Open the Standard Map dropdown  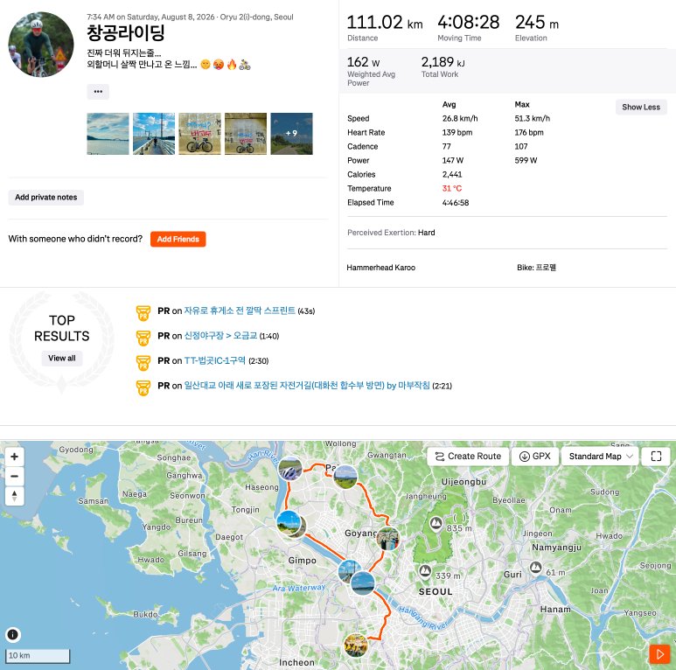point(600,457)
